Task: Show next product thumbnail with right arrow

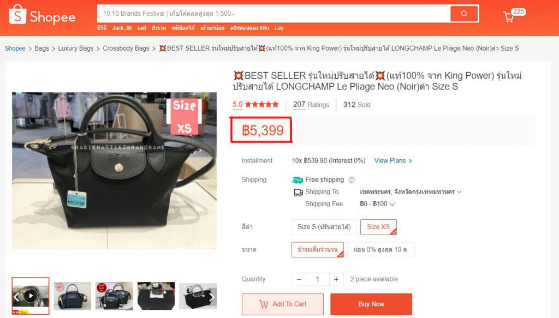Action: click(x=211, y=297)
